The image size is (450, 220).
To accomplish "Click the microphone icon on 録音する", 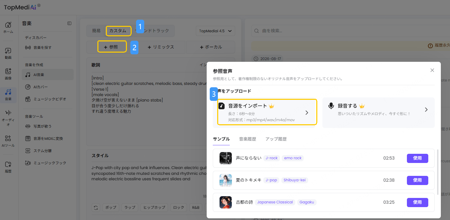I will tap(331, 106).
